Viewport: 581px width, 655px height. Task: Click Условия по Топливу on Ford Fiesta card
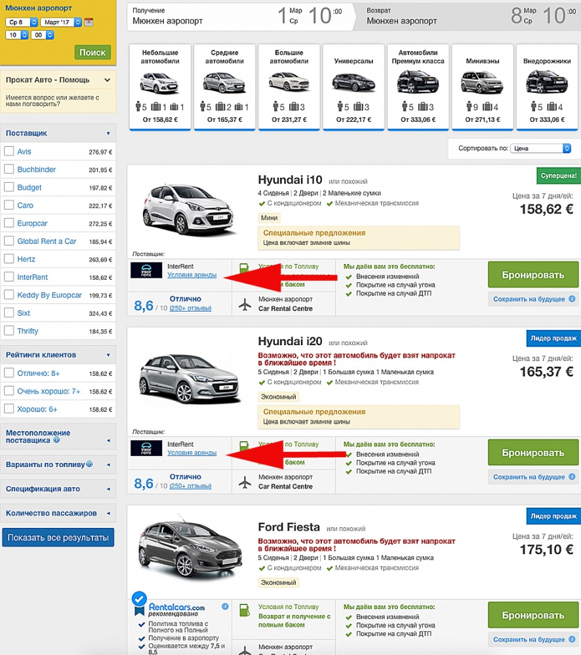coord(288,607)
